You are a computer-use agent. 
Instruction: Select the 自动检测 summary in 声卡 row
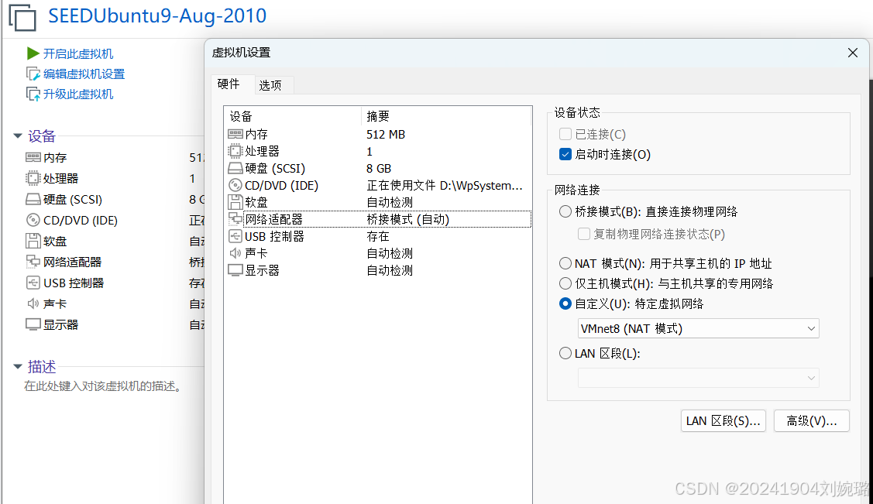390,253
